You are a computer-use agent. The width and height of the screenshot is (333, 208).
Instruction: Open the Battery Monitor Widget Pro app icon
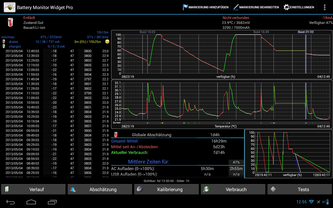[x=9, y=7]
